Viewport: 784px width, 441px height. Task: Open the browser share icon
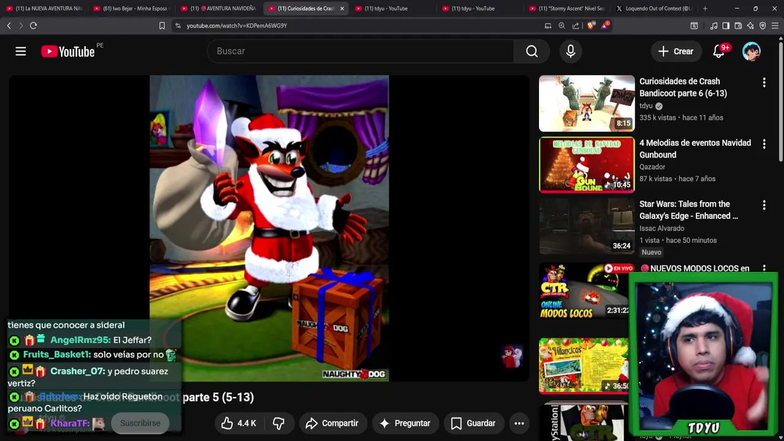click(x=576, y=26)
